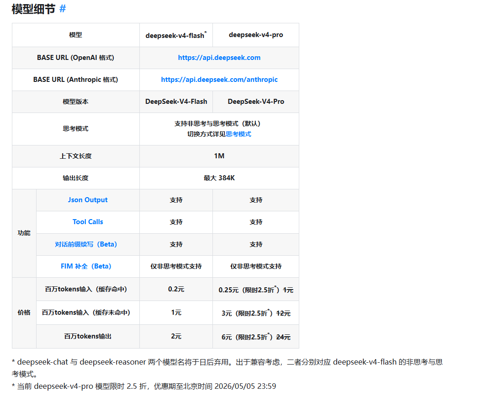Screen dimensions: 477x403
Task: Click 仅非思考模式支持 in flash column
Action: (x=176, y=267)
